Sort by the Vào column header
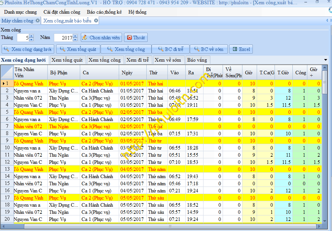332x231 pixels. (177, 72)
